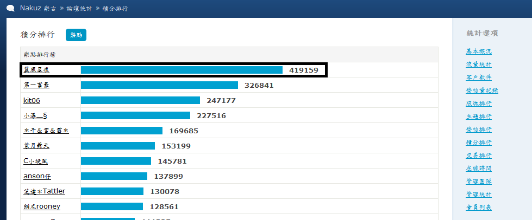Open user kit06 profile link
The image size is (532, 220).
[x=32, y=100]
